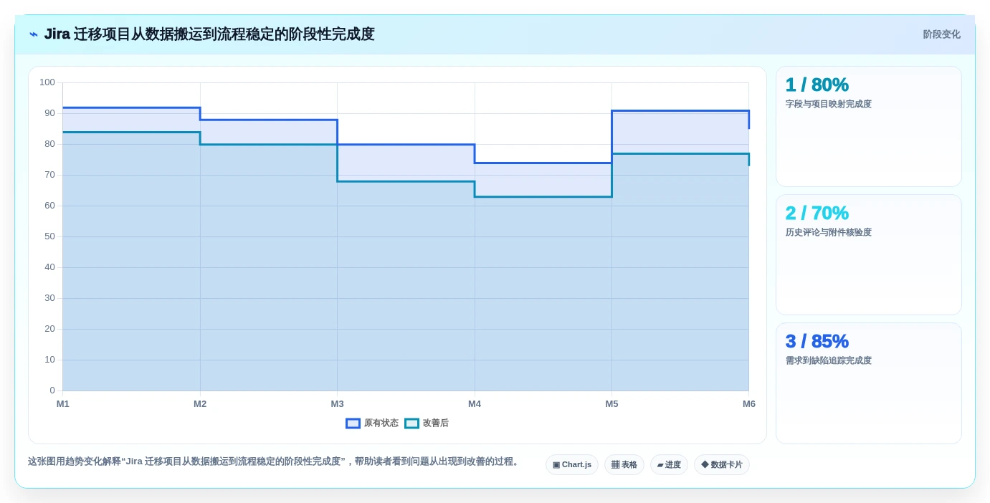This screenshot has width=990, height=503.
Task: Open the 2 / 70% 历史评论与附件核验度 card
Action: (x=869, y=255)
